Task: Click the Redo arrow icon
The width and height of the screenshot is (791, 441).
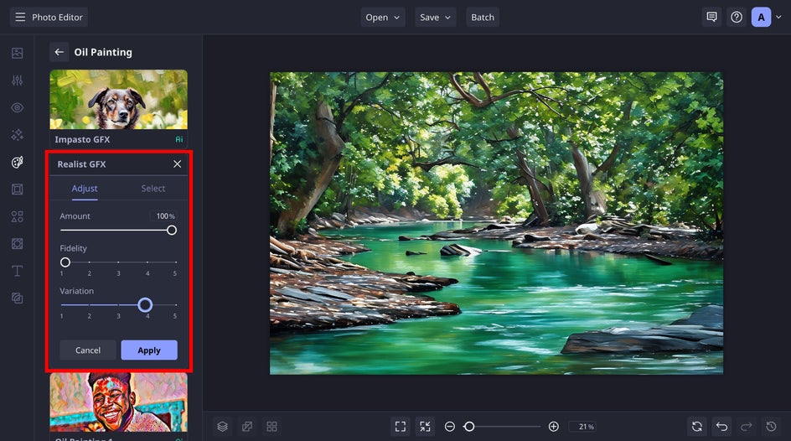Action: (x=746, y=427)
